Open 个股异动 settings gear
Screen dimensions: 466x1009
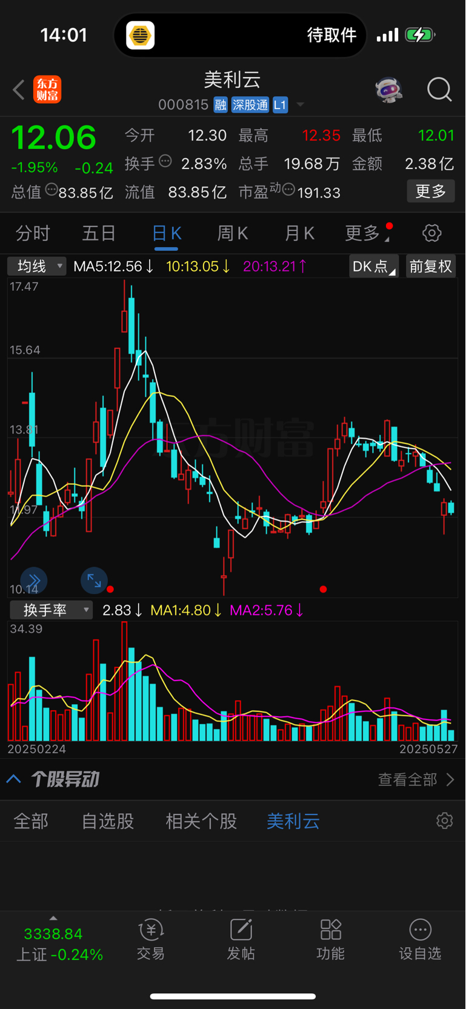click(444, 821)
